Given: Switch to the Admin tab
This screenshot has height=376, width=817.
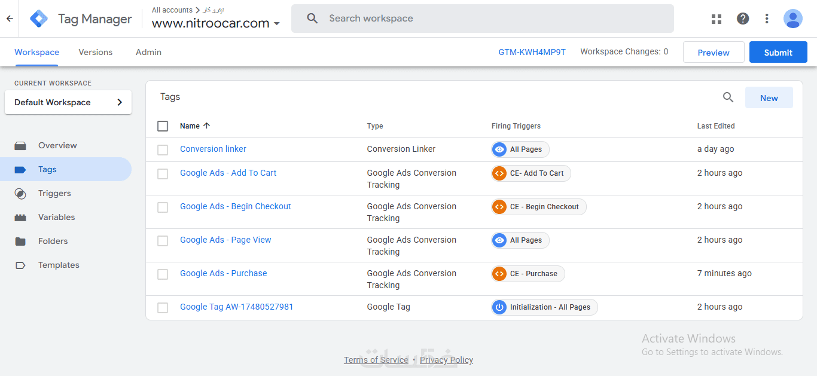Looking at the screenshot, I should click(x=148, y=52).
